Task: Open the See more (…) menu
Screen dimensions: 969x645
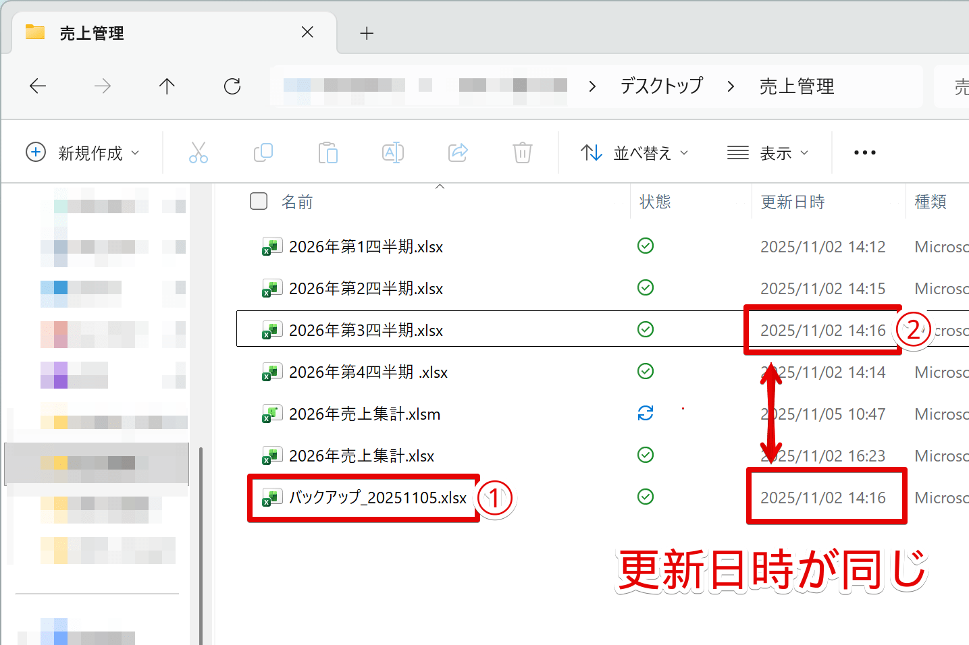Action: [x=864, y=152]
